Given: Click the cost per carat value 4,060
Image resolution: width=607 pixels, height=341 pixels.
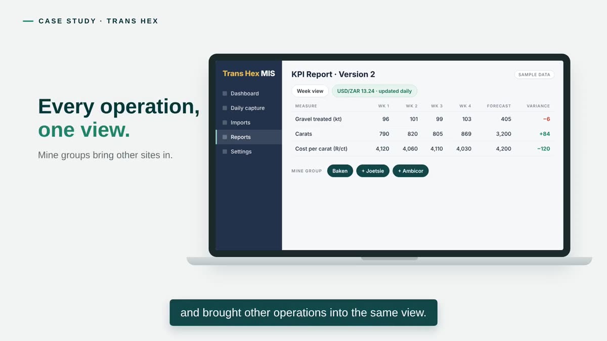Looking at the screenshot, I should (410, 149).
